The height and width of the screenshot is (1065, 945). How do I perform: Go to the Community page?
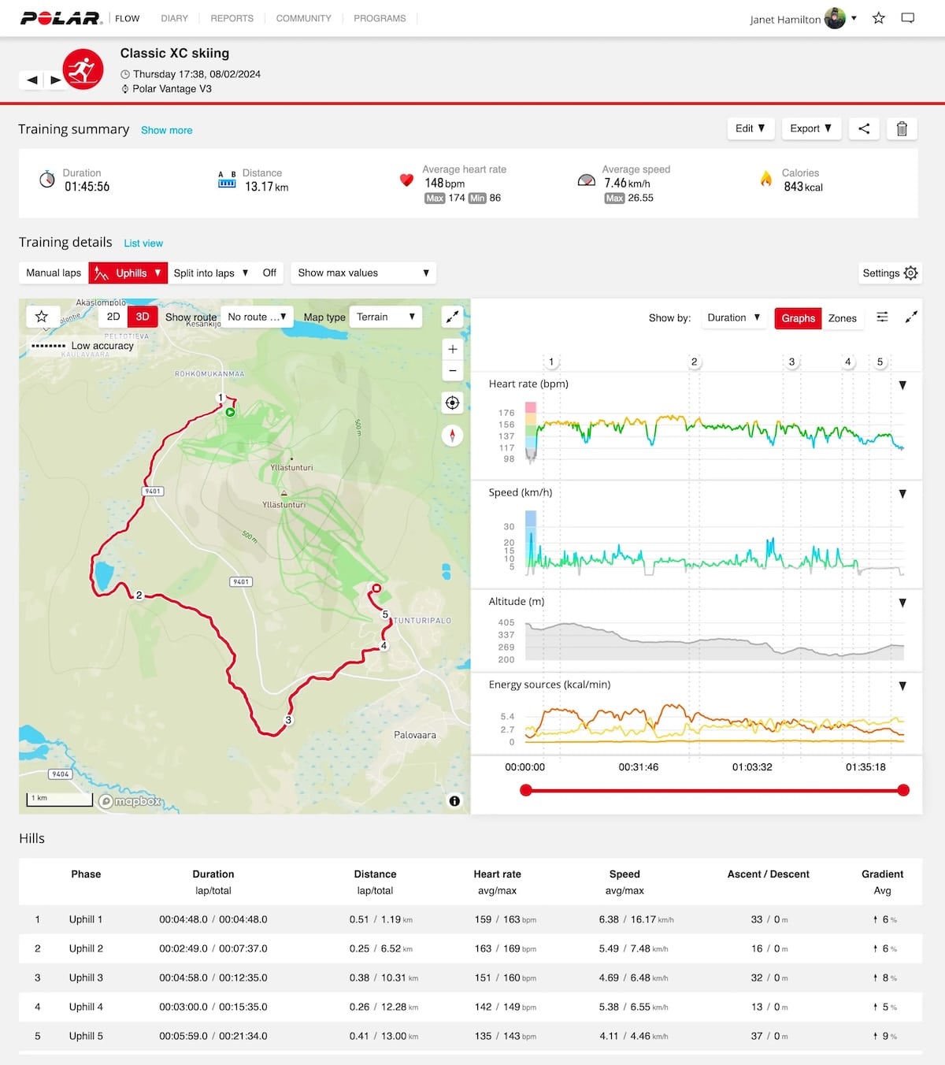pos(303,18)
